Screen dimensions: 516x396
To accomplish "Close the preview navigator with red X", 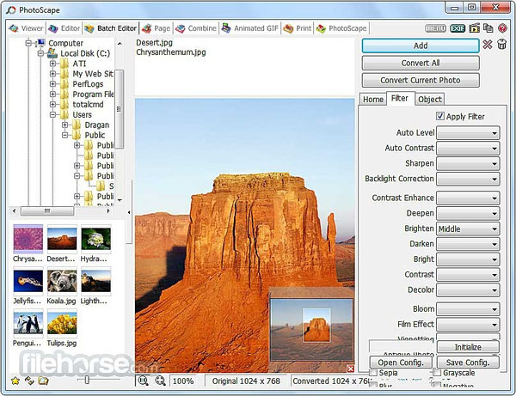I will click(x=351, y=369).
